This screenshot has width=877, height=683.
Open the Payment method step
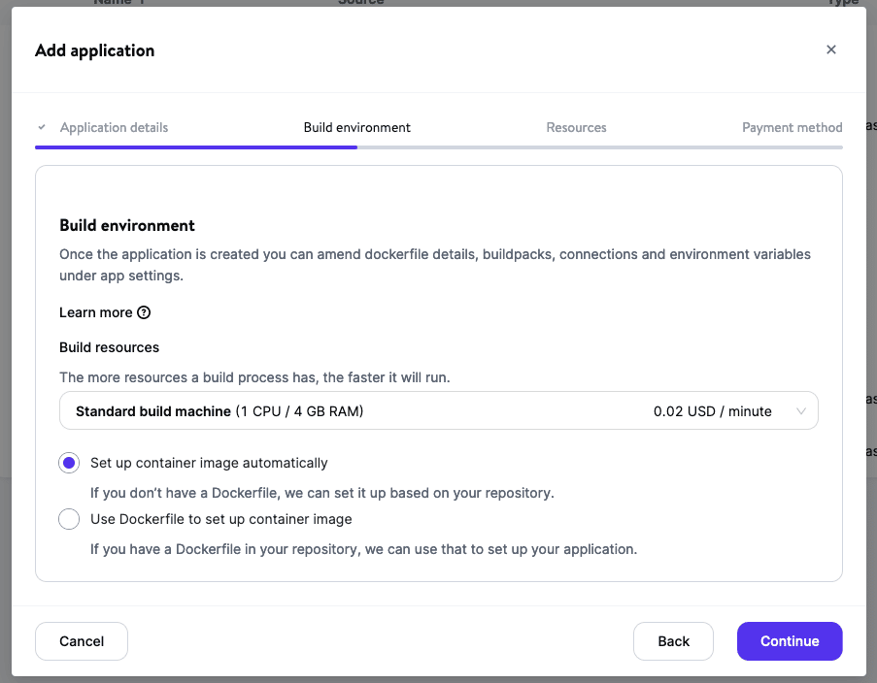coord(792,127)
